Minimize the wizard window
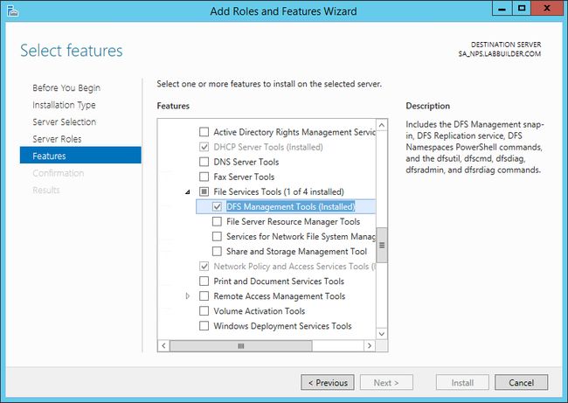 [502, 9]
